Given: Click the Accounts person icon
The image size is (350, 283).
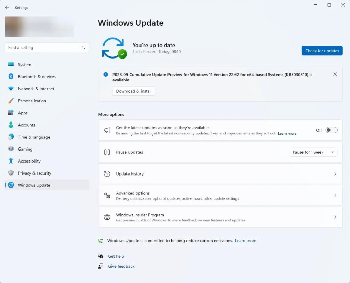Looking at the screenshot, I should [x=11, y=125].
